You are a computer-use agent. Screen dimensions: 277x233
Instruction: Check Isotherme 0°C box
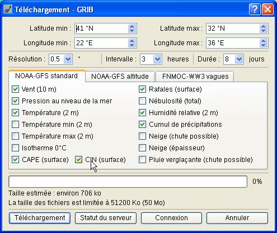click(x=15, y=148)
